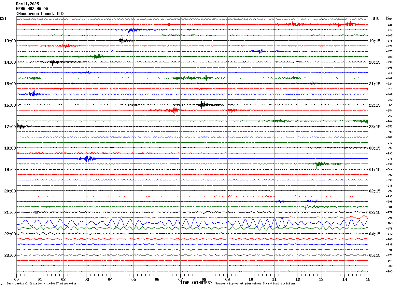Screen dimensions: 394x288
Task: Click the UTC timezone header
Action: click(x=376, y=19)
